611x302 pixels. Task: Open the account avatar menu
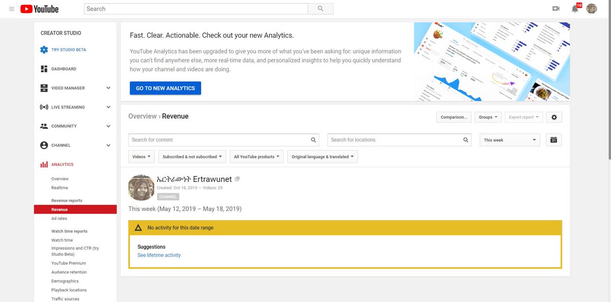click(592, 9)
